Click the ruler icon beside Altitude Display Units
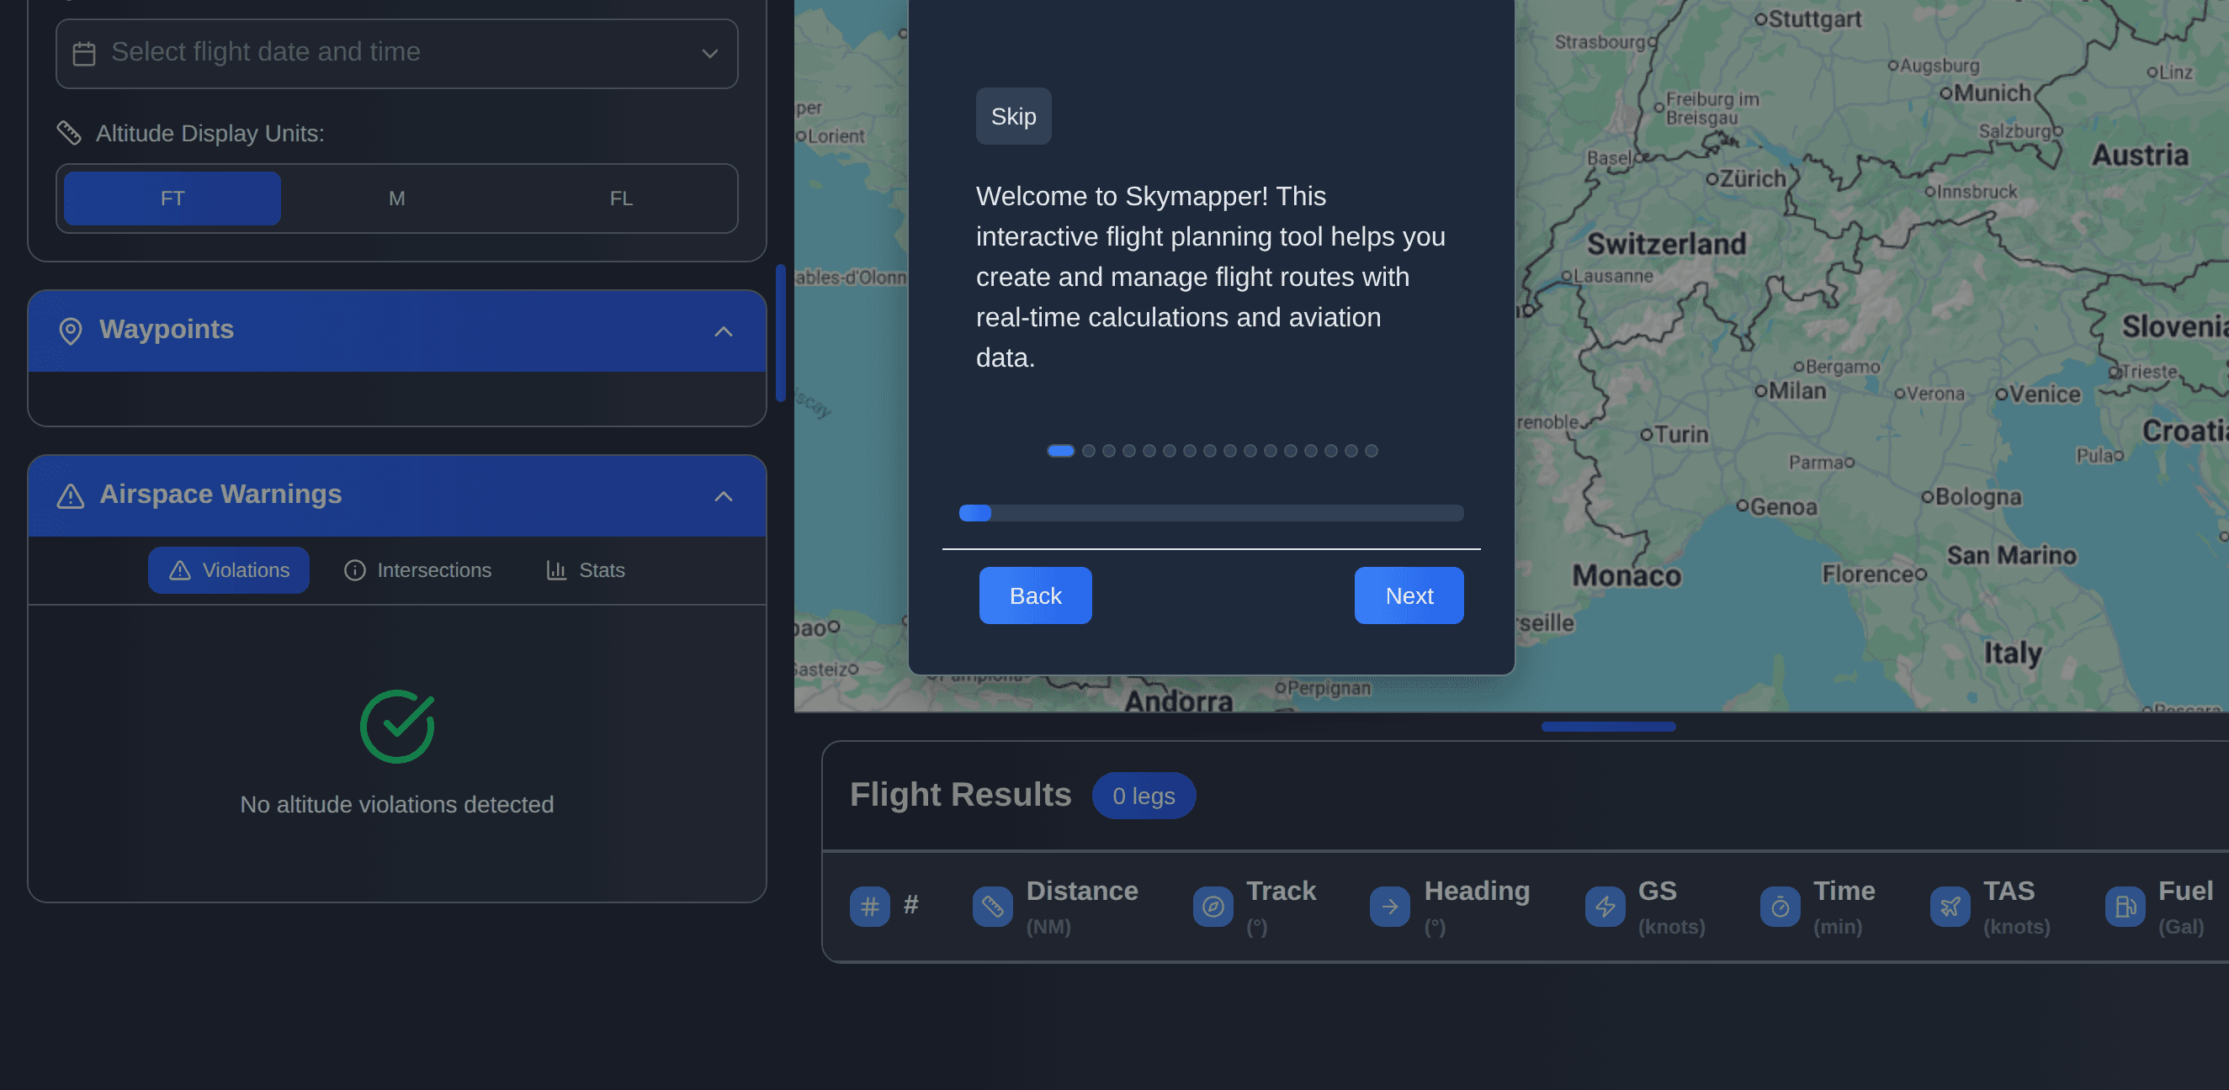 pos(69,133)
